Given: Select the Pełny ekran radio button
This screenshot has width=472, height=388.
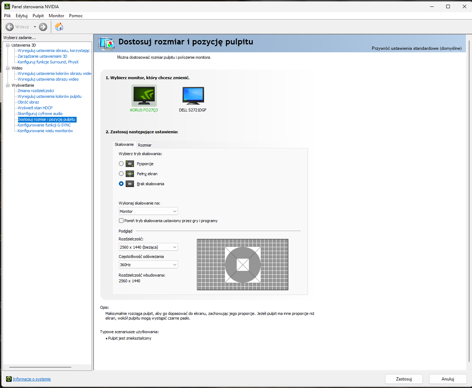Looking at the screenshot, I should 121,174.
